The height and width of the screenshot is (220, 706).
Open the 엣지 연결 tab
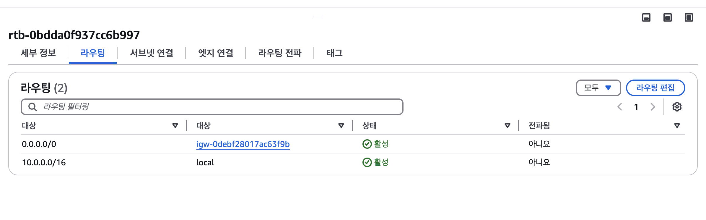pyautogui.click(x=216, y=53)
